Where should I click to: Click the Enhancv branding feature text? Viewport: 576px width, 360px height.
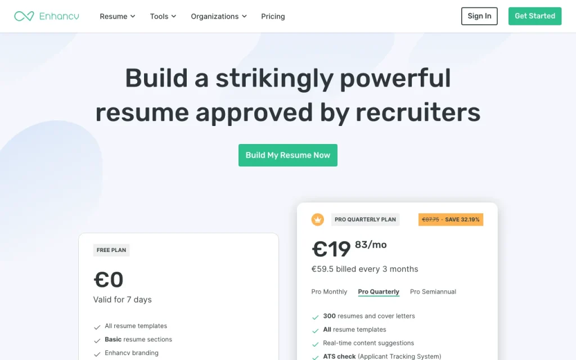click(x=132, y=353)
